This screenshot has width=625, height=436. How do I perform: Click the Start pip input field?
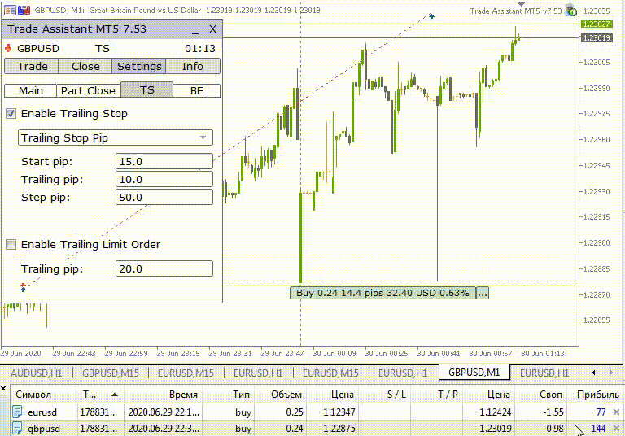tap(164, 161)
